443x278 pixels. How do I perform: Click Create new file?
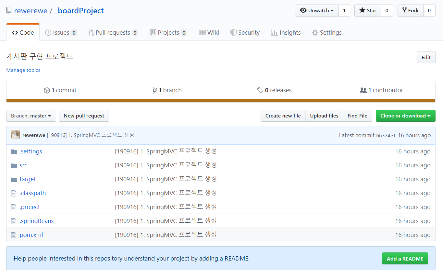(283, 116)
